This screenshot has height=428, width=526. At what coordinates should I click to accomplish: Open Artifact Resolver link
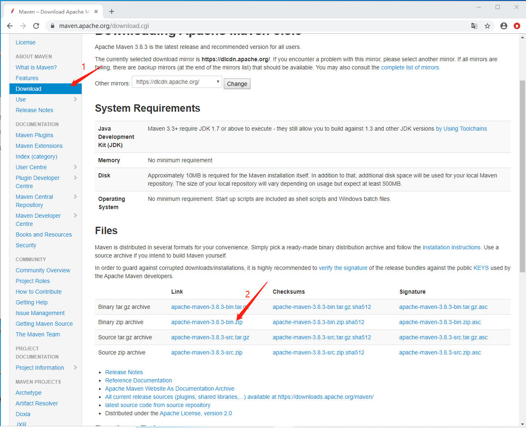[37, 403]
